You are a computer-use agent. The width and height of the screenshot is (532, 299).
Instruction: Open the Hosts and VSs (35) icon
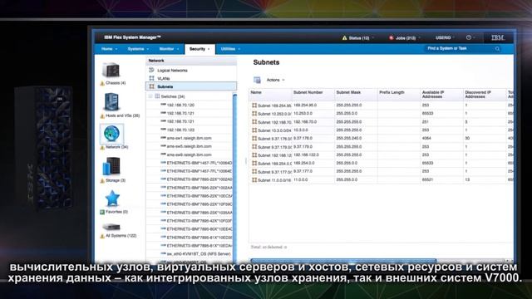[x=111, y=102]
